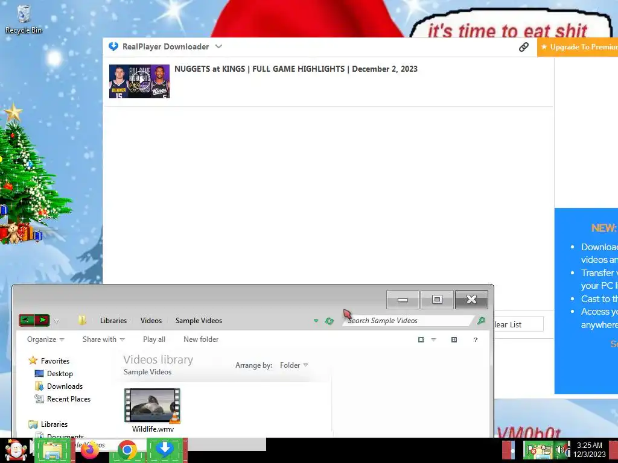Viewport: 618px width, 463px height.
Task: Select the NUGGETS at KINGS highlights title
Action: click(x=296, y=69)
